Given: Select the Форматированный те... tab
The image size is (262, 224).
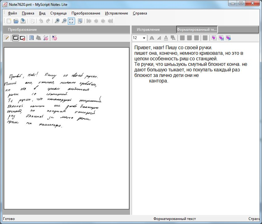Looking at the screenshot, I should click(x=197, y=30).
